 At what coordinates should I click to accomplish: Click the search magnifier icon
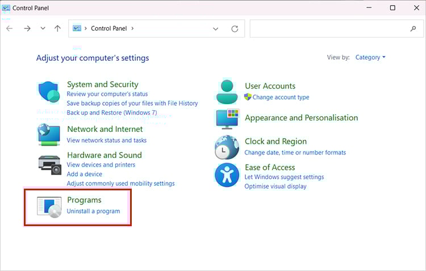tap(413, 28)
